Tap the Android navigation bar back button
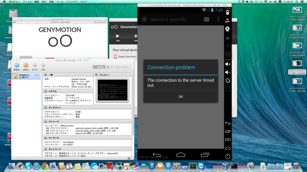The height and width of the screenshot is (172, 307). [157, 155]
